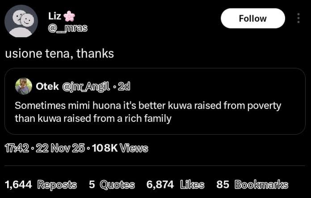The image size is (311, 198).
Task: Follow the Liz account
Action: (x=252, y=18)
